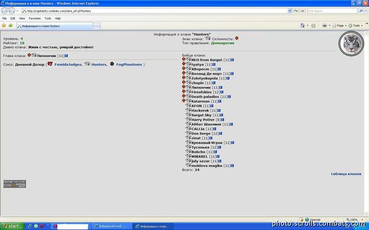The height and width of the screenshot is (230, 369).
Task: Click player name Воланд Де морт
Action: (x=207, y=74)
